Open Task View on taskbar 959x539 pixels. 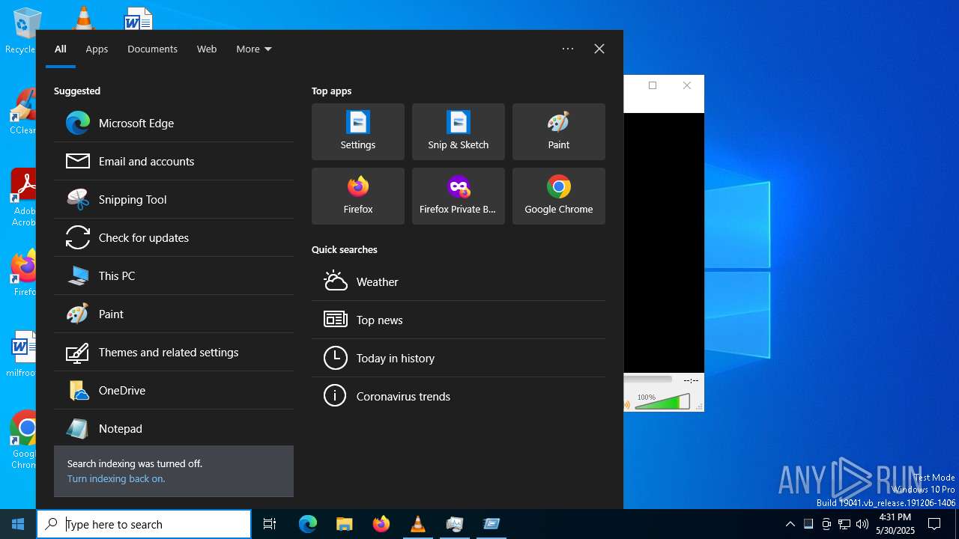pos(270,524)
